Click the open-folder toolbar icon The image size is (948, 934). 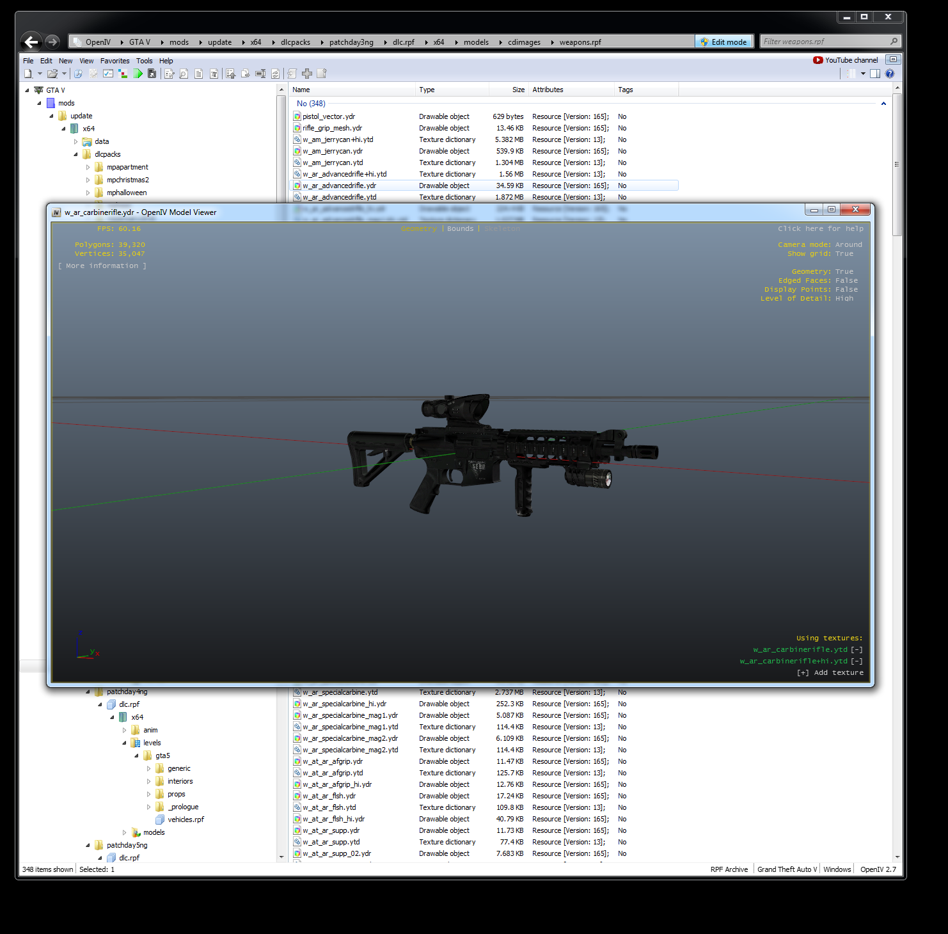[52, 74]
